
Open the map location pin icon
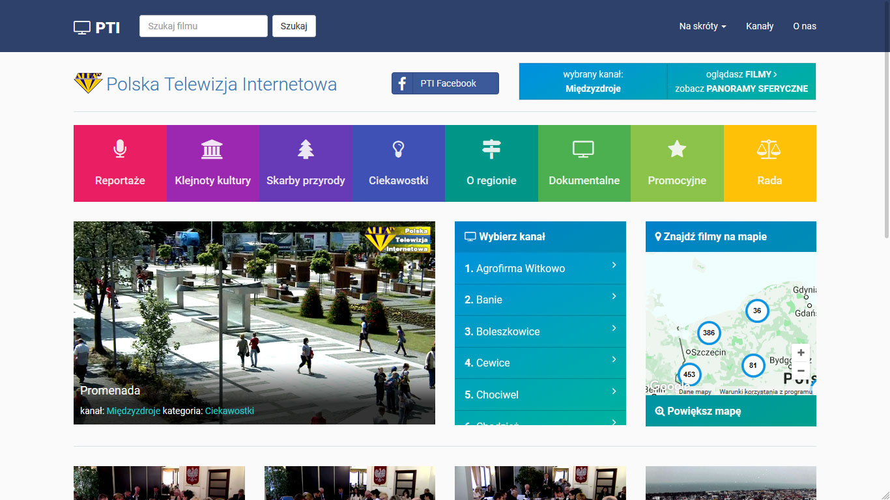point(657,236)
